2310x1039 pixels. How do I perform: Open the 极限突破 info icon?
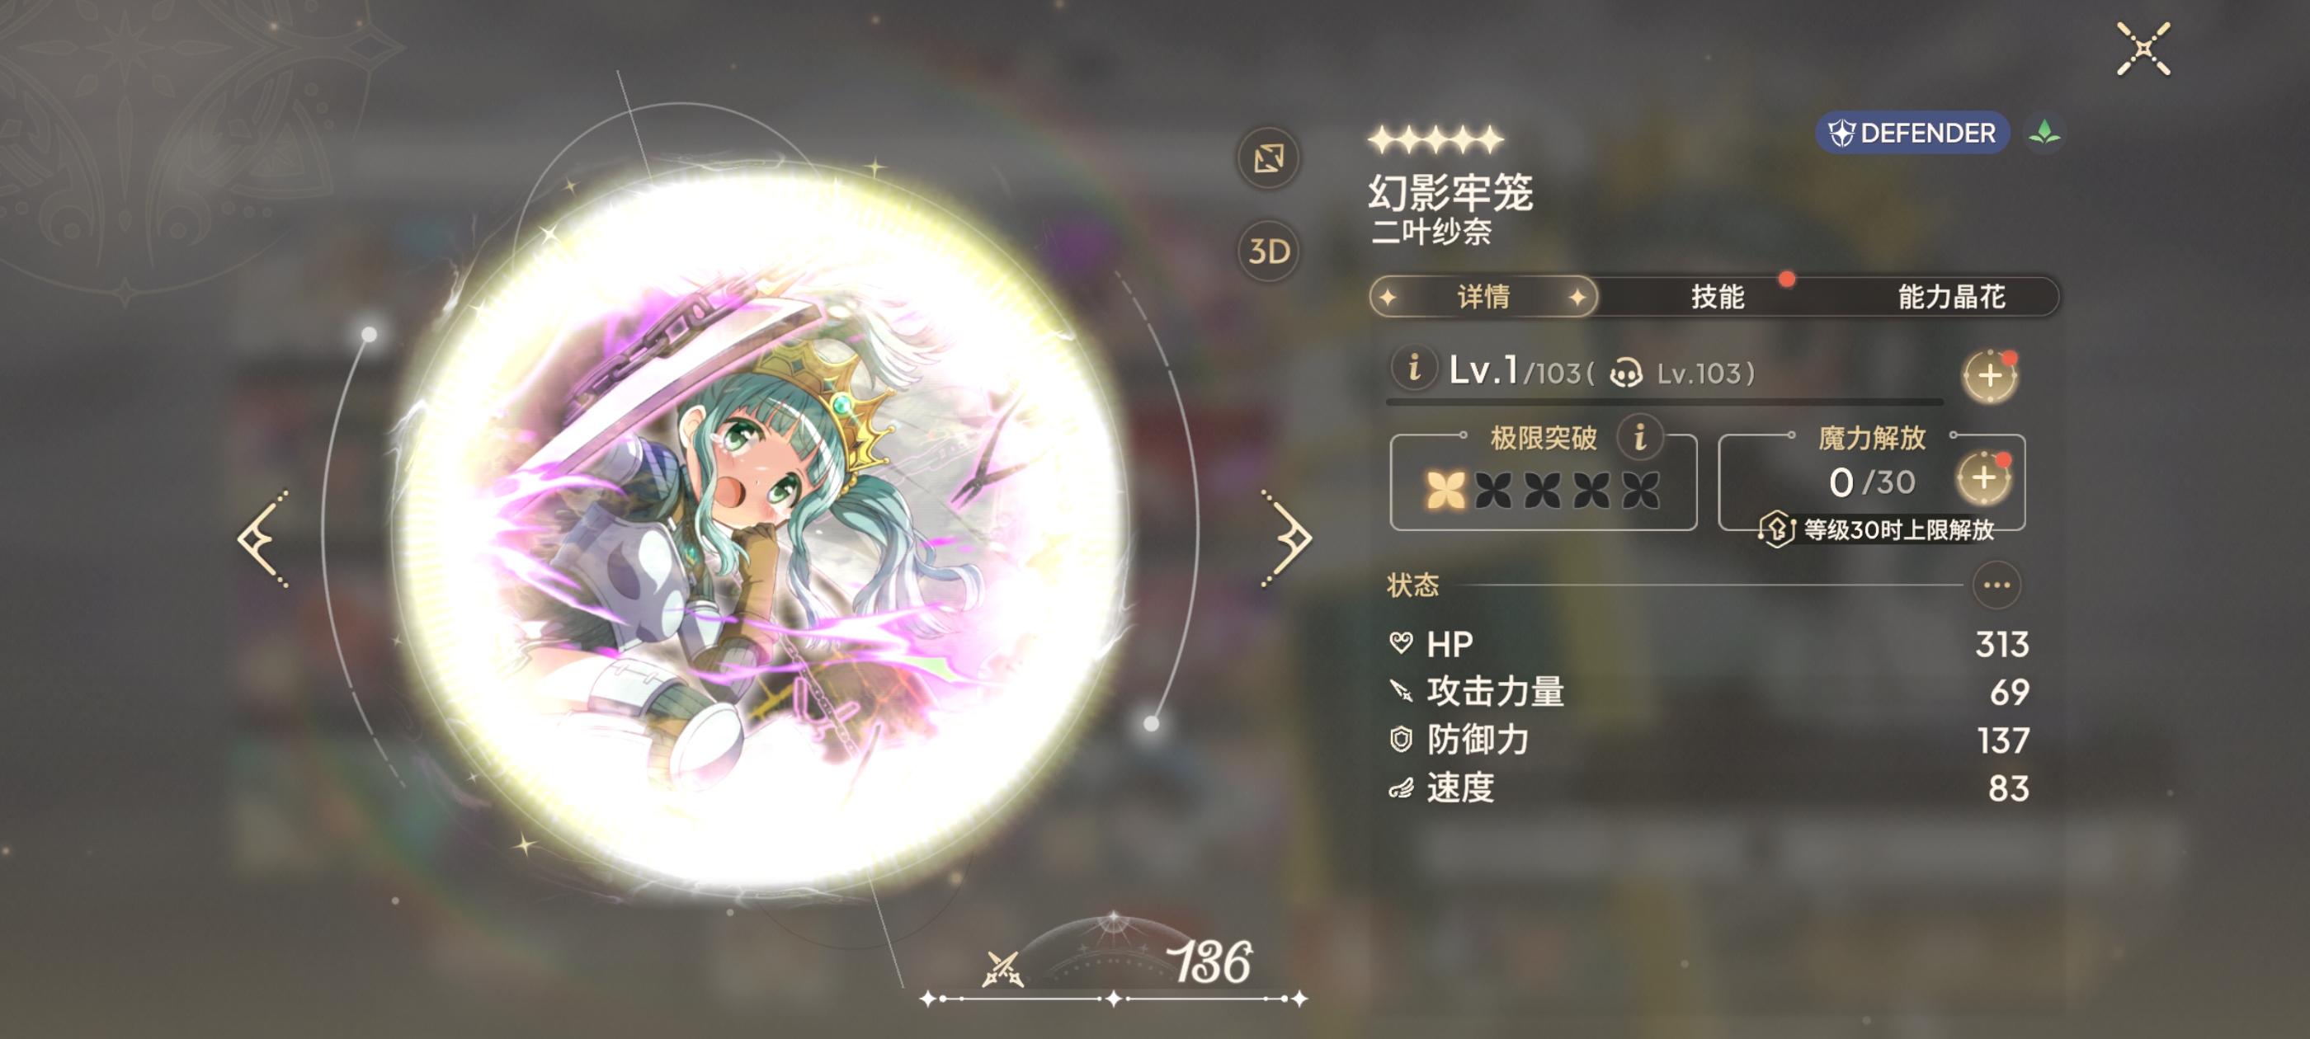[1640, 439]
